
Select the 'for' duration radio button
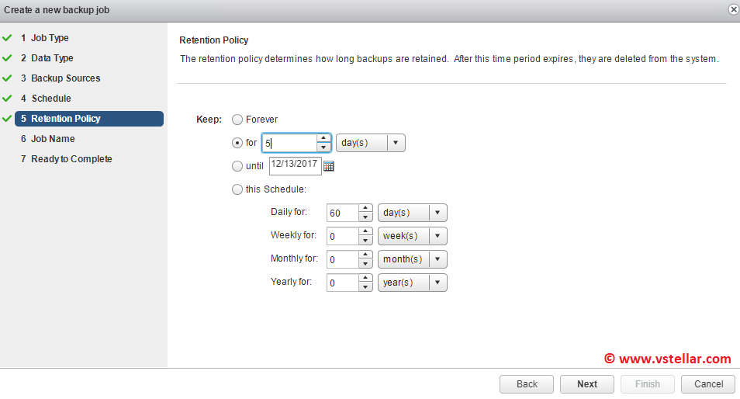tap(237, 143)
